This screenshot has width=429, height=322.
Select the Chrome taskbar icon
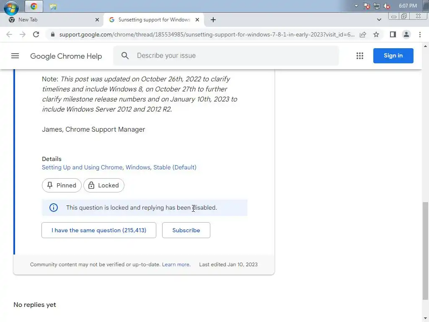point(34,6)
